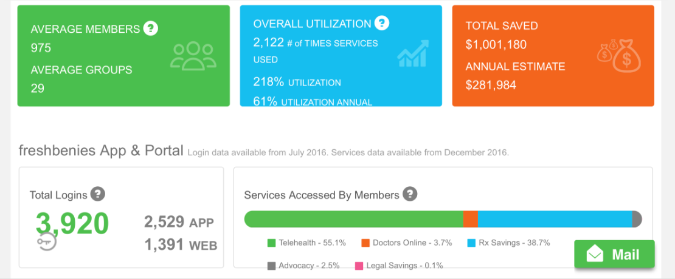Click the blue Rx Savings bar segment
This screenshot has width=675, height=279.
tap(555, 219)
